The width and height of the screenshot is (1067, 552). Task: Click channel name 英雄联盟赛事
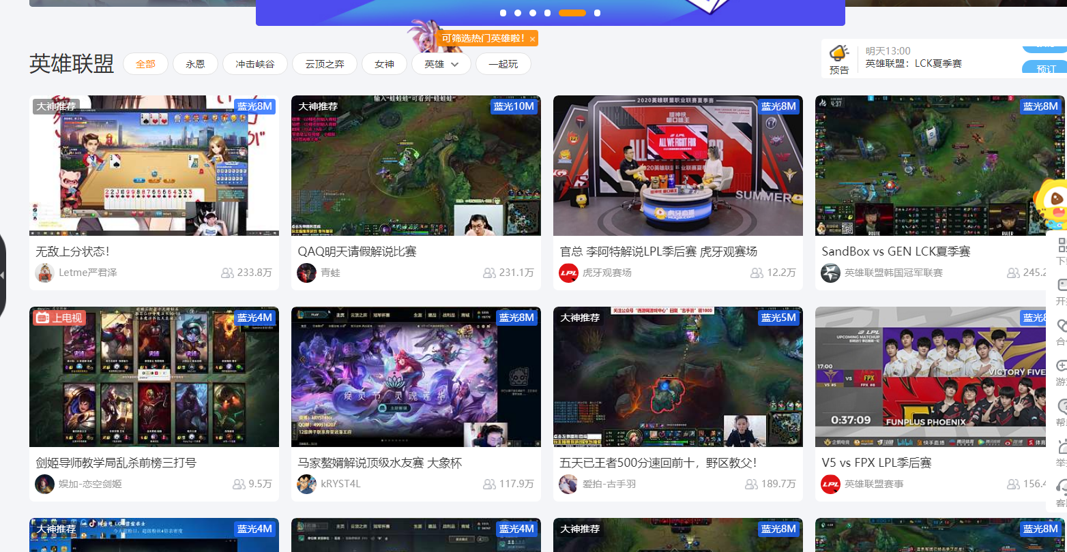coord(874,484)
